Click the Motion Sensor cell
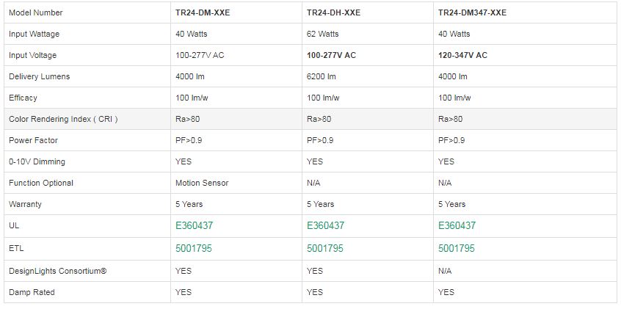Screen dimensions: 621x309 pos(202,183)
